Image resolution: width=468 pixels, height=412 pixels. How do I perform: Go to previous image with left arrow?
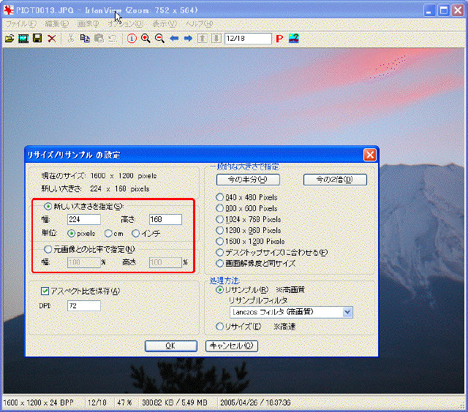point(174,38)
